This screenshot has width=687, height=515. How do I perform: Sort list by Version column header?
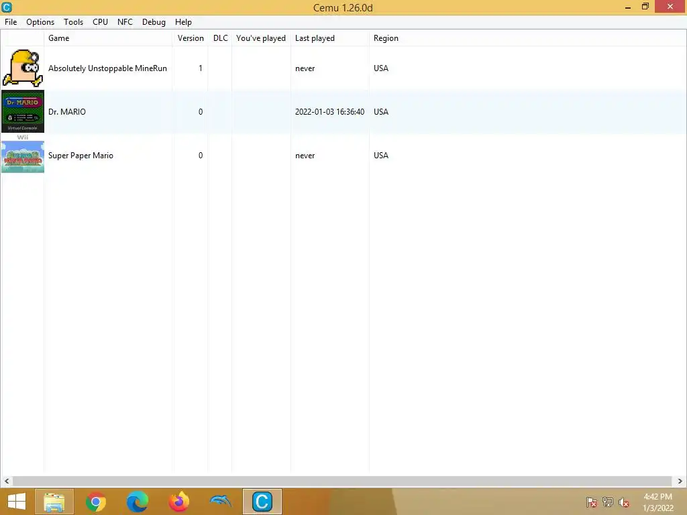[190, 38]
